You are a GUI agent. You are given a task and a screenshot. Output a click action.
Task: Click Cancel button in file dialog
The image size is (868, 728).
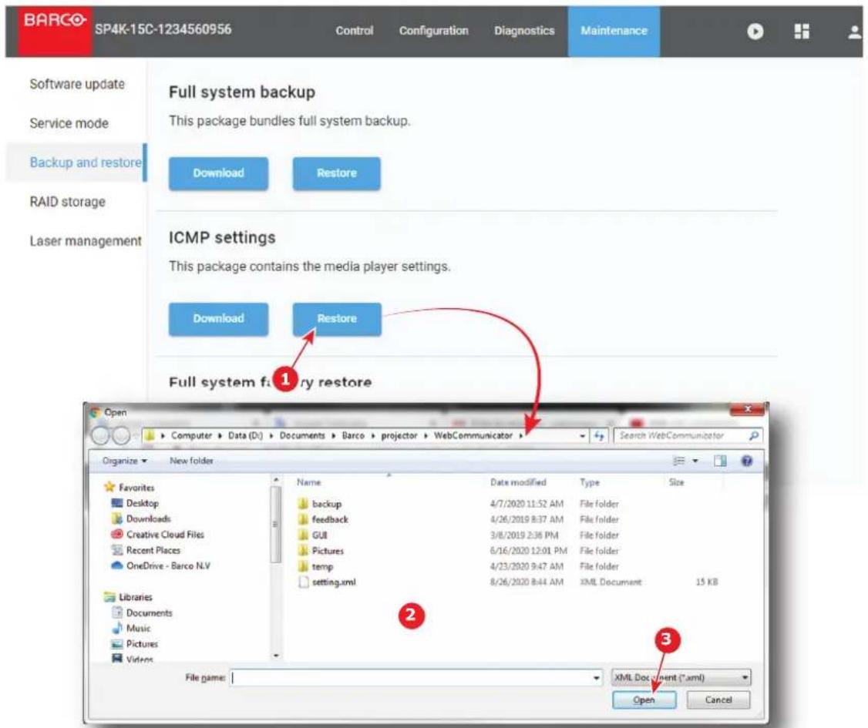tap(718, 699)
